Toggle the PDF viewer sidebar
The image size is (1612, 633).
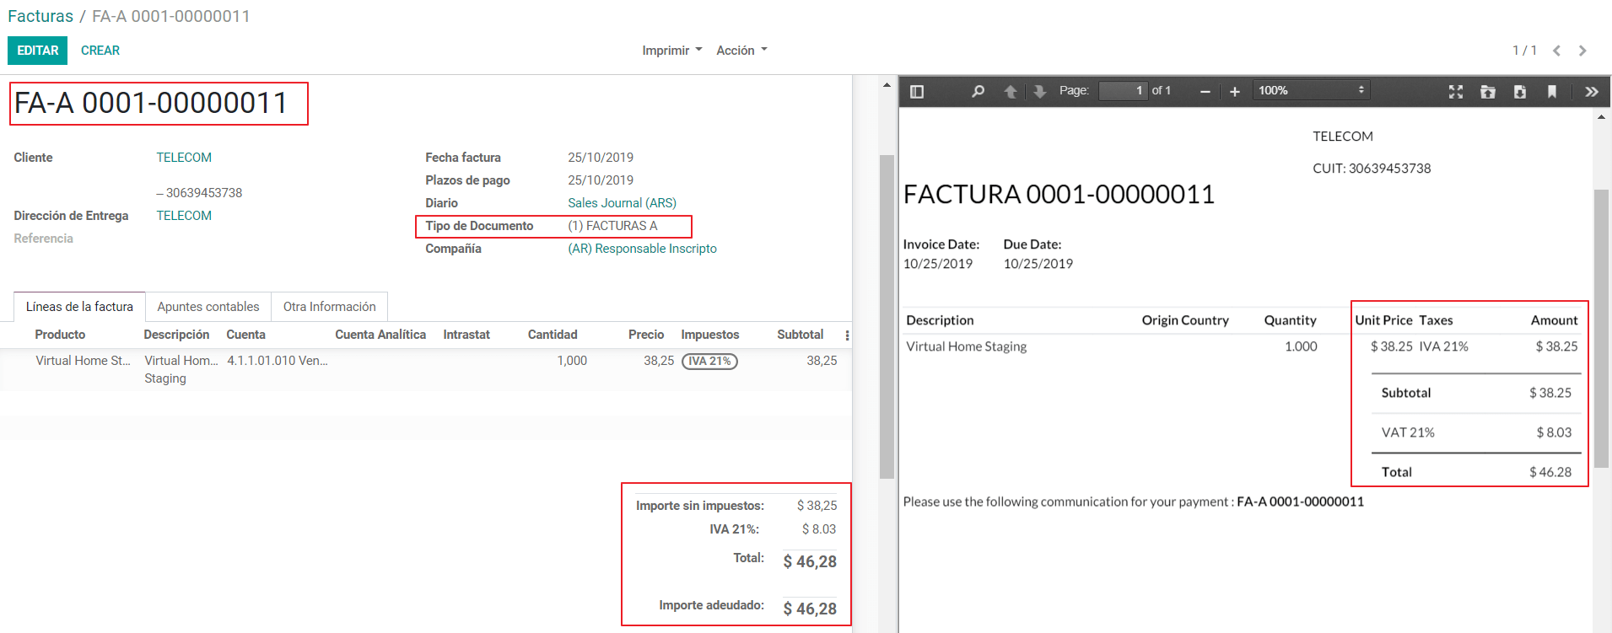click(917, 91)
